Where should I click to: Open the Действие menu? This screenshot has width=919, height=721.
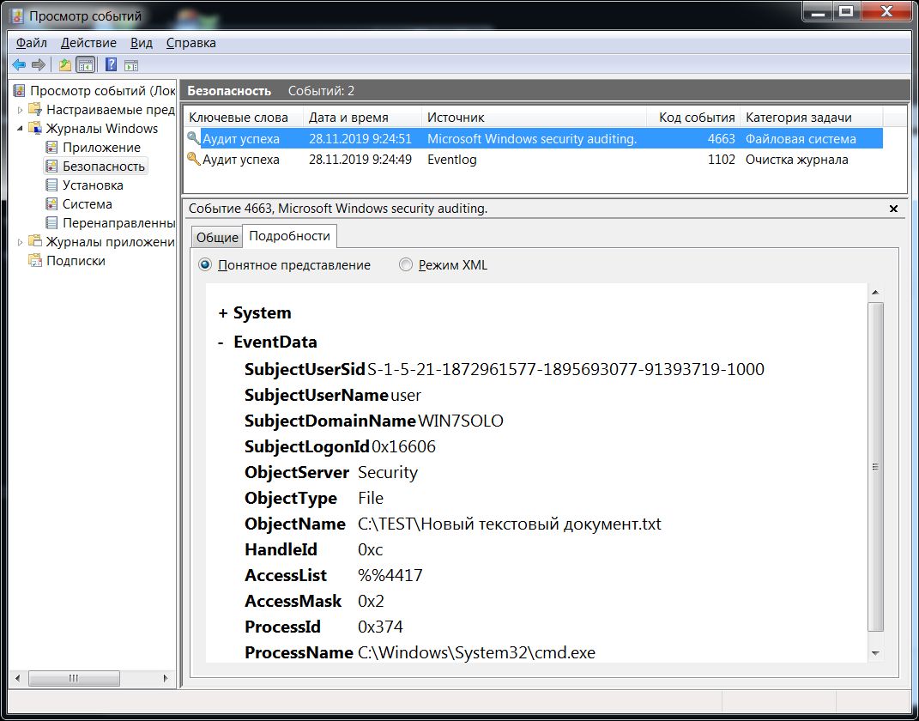(88, 43)
